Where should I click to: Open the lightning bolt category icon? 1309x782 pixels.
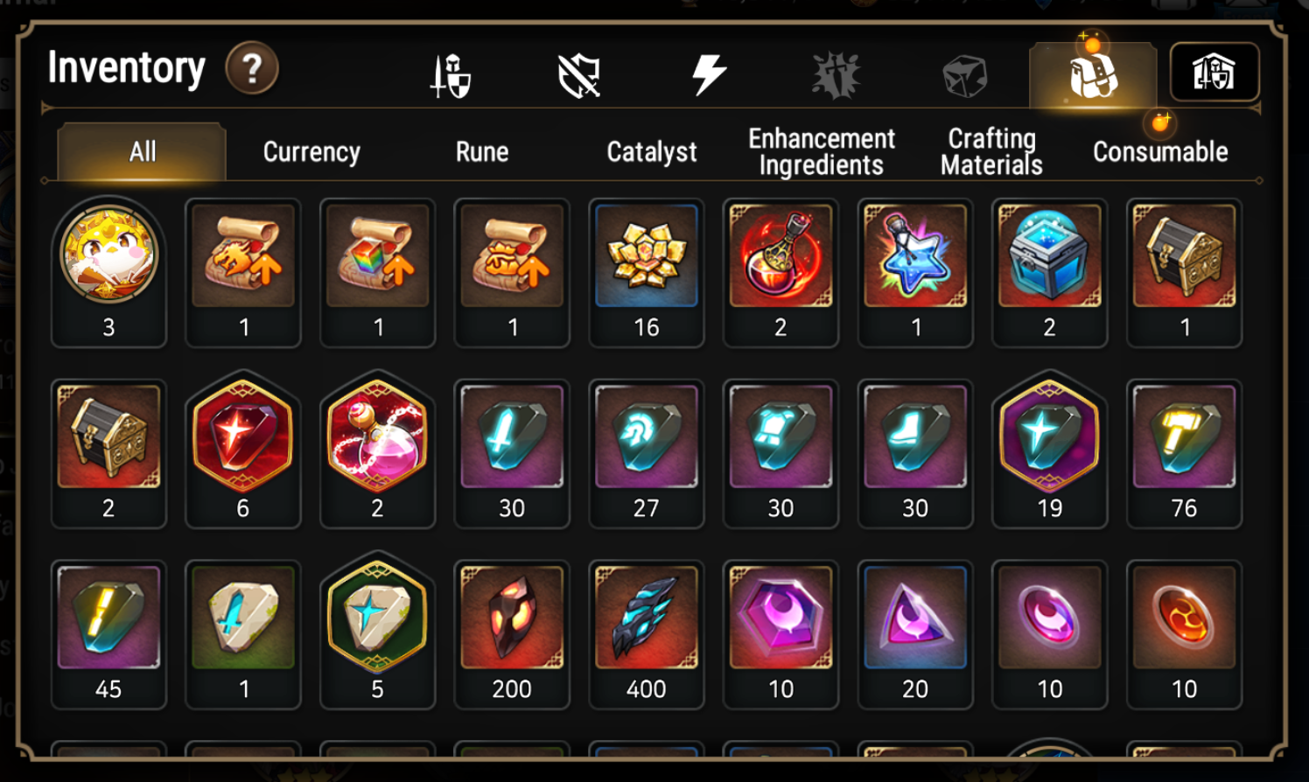(x=708, y=74)
